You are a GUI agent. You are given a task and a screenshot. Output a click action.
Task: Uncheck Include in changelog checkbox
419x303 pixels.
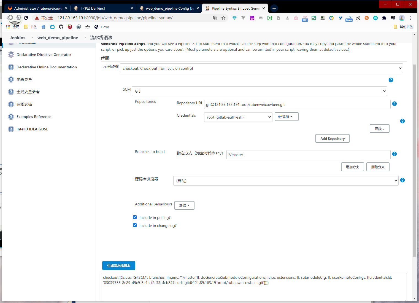coord(135,225)
